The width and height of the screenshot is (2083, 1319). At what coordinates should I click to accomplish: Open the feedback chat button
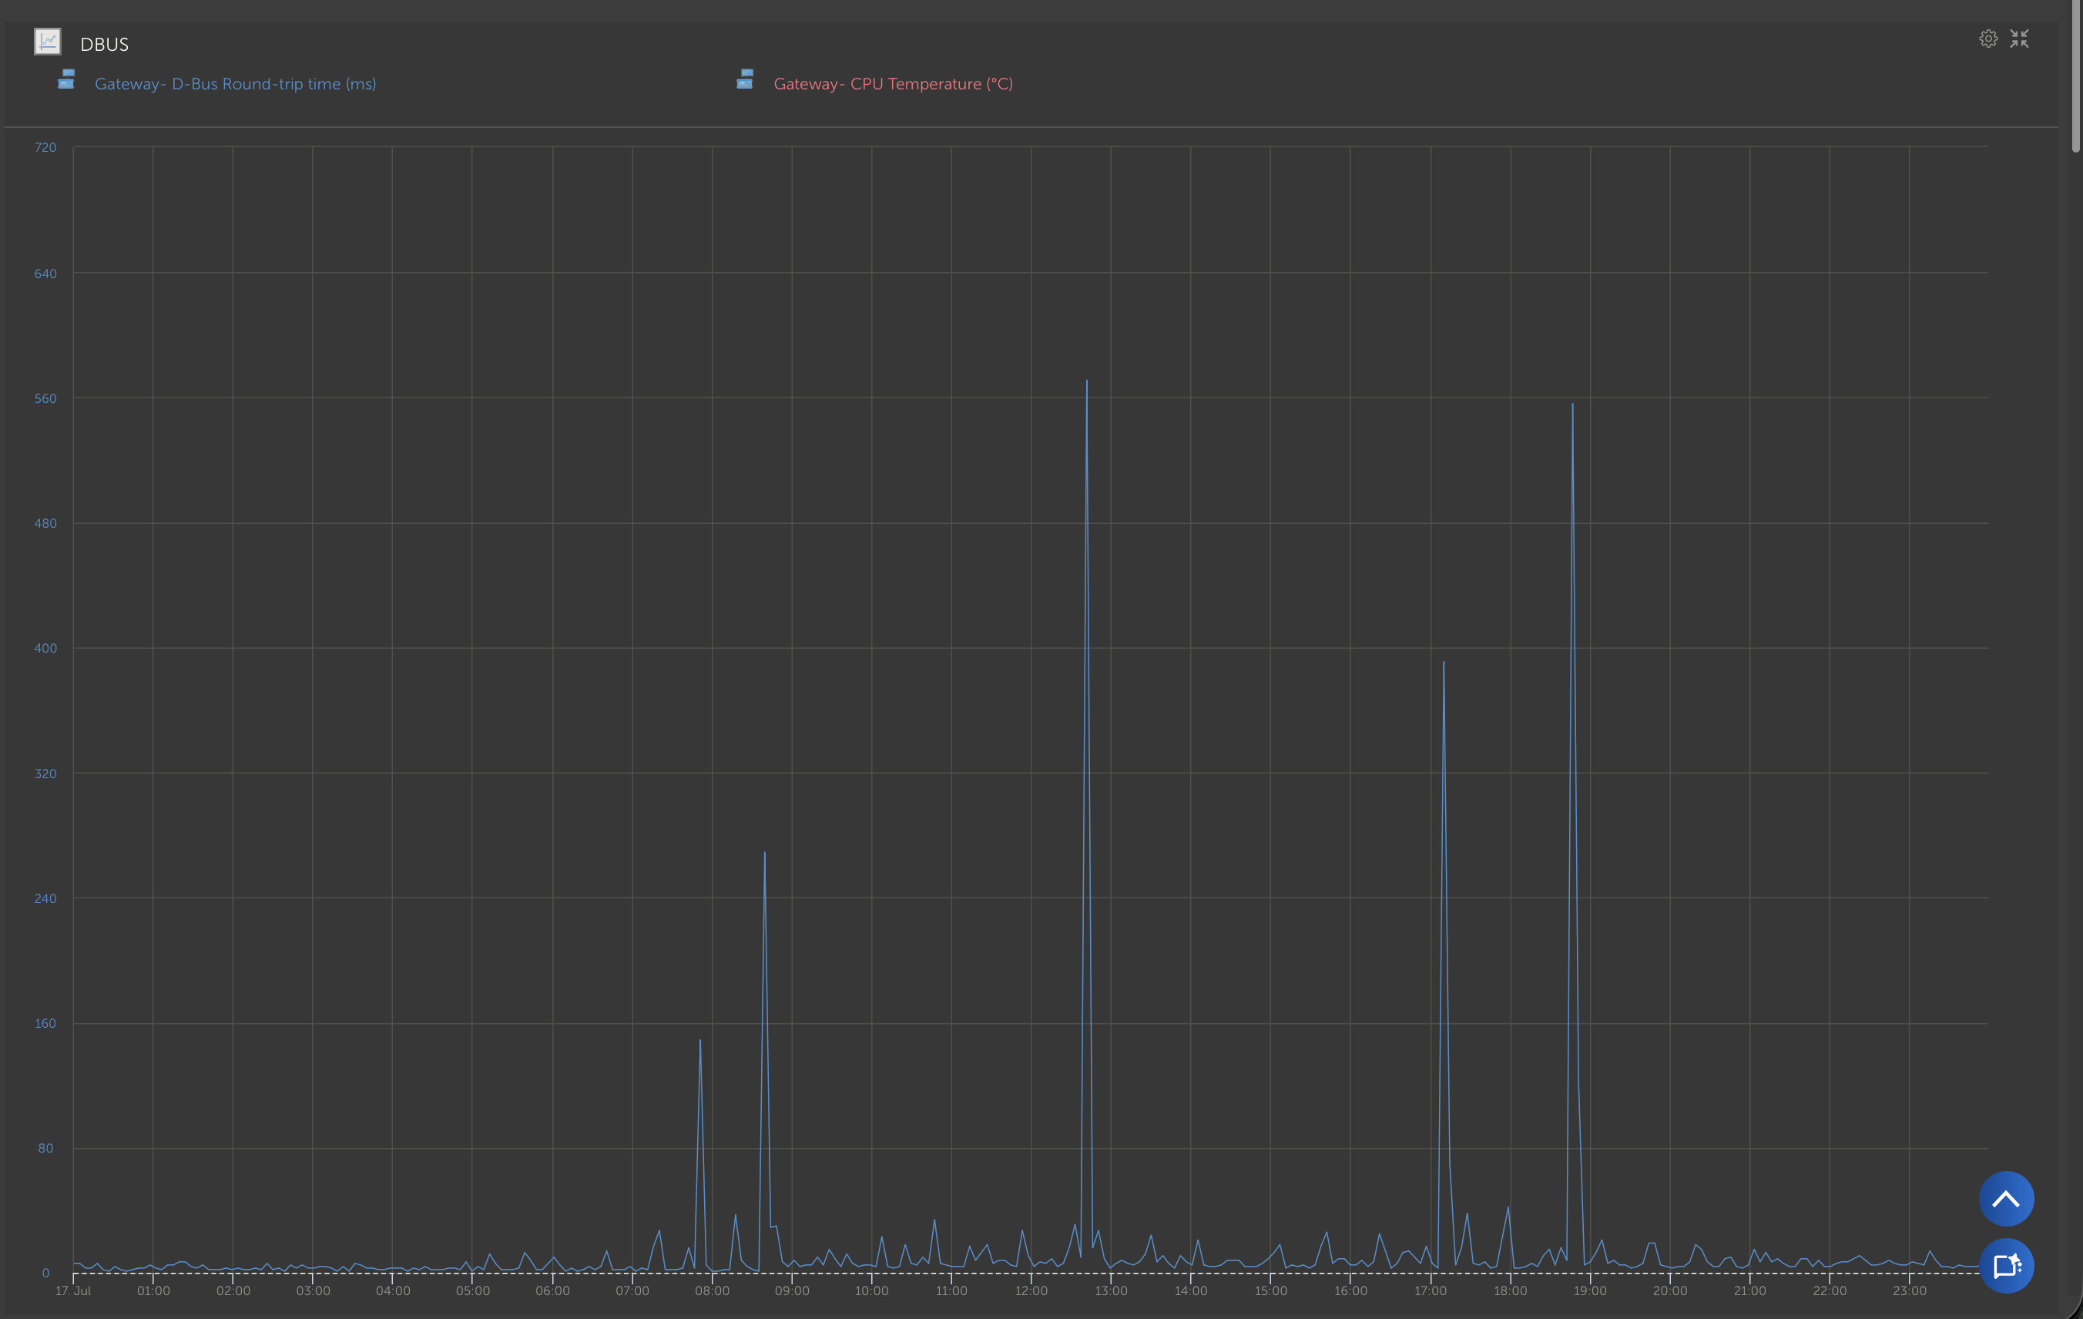(x=2006, y=1267)
